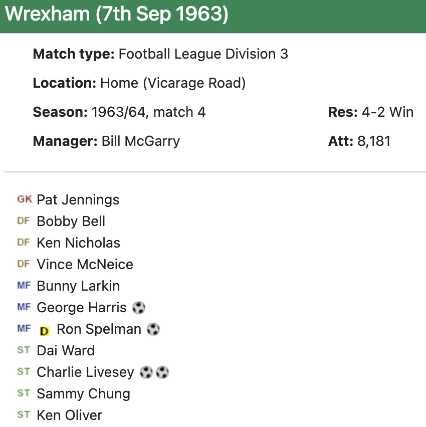
Task: Click the Wrexham match title header
Action: [116, 15]
